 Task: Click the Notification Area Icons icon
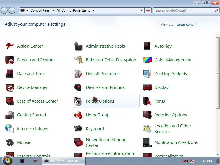[147, 142]
